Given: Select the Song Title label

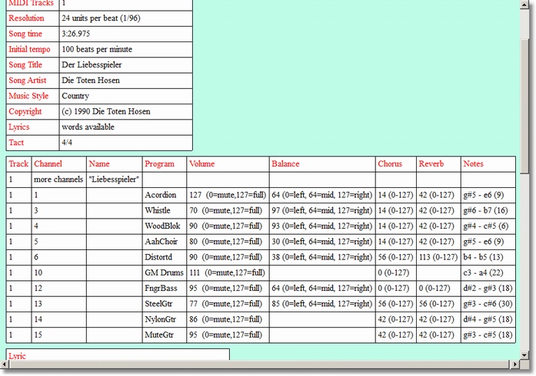Looking at the screenshot, I should [26, 65].
